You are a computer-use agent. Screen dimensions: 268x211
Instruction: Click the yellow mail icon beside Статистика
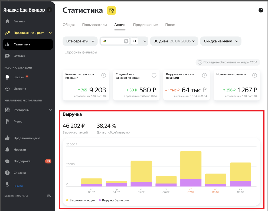[111, 11]
